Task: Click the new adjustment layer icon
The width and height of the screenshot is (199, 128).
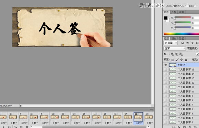Action: [190, 127]
